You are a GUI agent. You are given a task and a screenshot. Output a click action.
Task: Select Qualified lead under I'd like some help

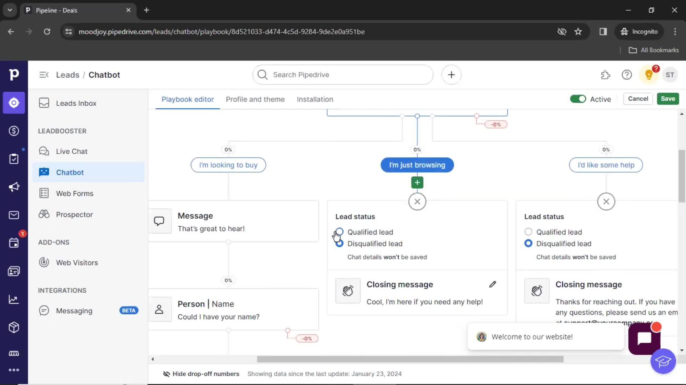pos(528,232)
